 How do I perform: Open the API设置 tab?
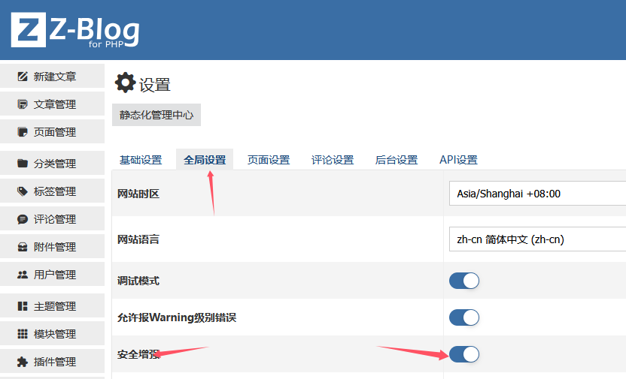pos(458,160)
